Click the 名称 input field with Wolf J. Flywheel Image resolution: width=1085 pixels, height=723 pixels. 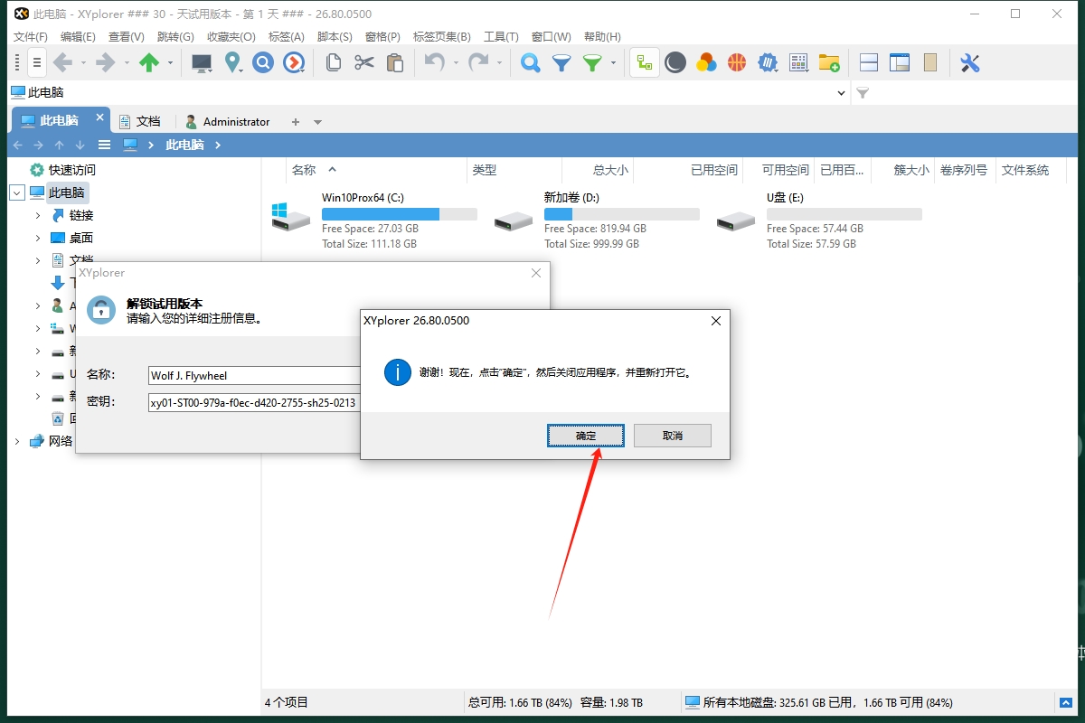(253, 375)
